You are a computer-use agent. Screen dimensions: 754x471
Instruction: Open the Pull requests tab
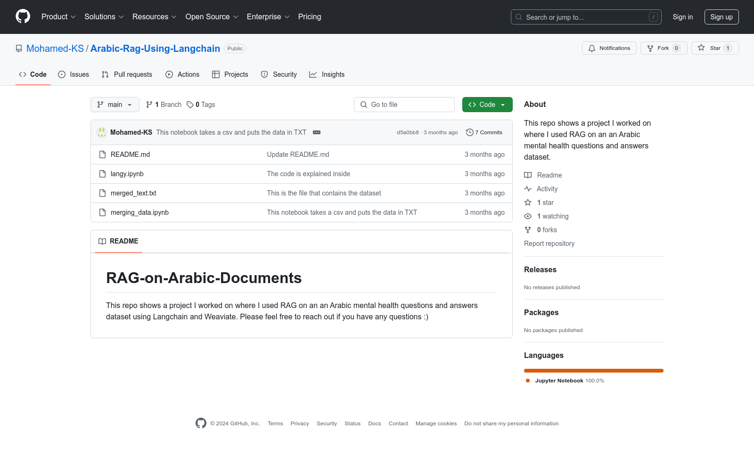127,74
